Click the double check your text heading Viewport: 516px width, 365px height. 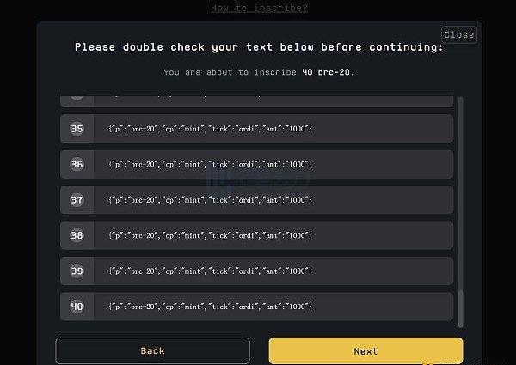[x=260, y=47]
